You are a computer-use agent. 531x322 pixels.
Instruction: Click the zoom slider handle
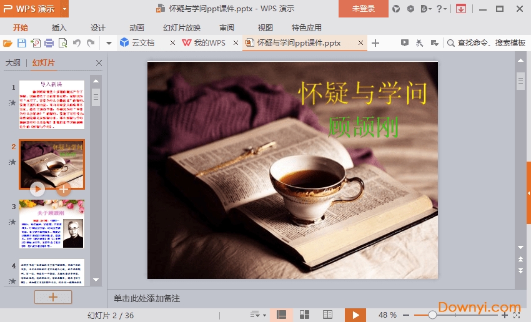(x=432, y=315)
